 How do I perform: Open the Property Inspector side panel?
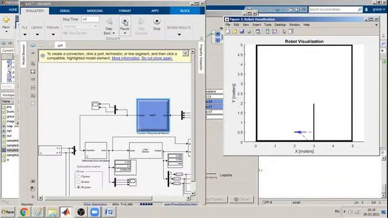(201, 58)
